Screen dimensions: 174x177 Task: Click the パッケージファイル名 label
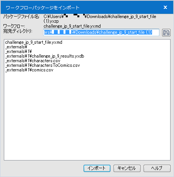tap(21, 17)
